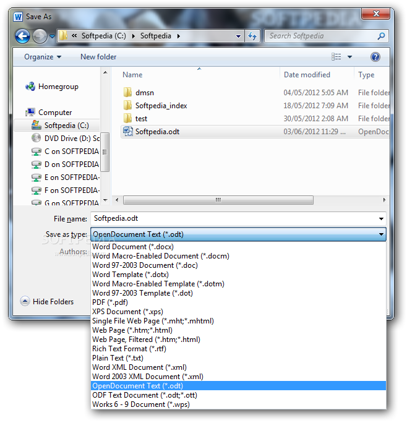Choose Plain Text (*.txt) type
This screenshot has height=423, width=407.
point(238,358)
